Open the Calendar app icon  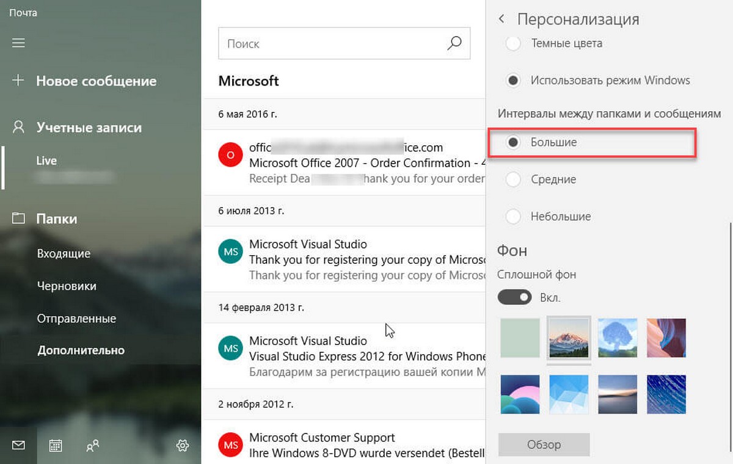point(56,446)
